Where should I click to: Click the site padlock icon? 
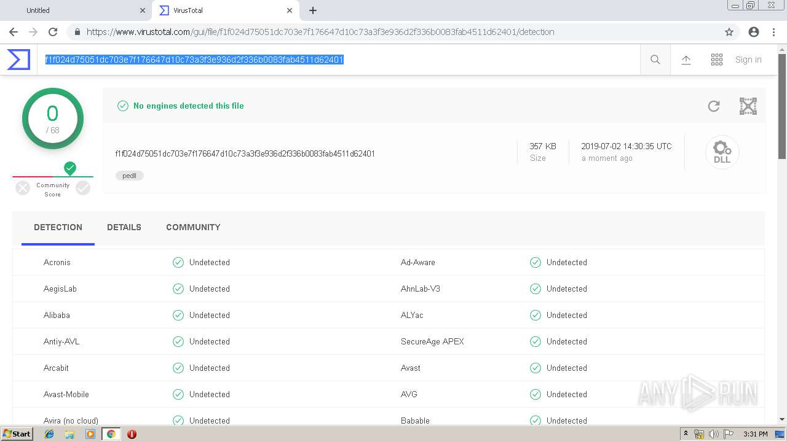(x=77, y=32)
